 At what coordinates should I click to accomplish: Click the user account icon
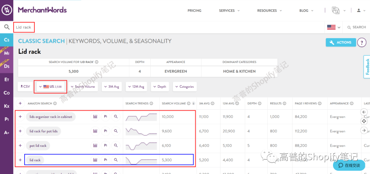359,10
